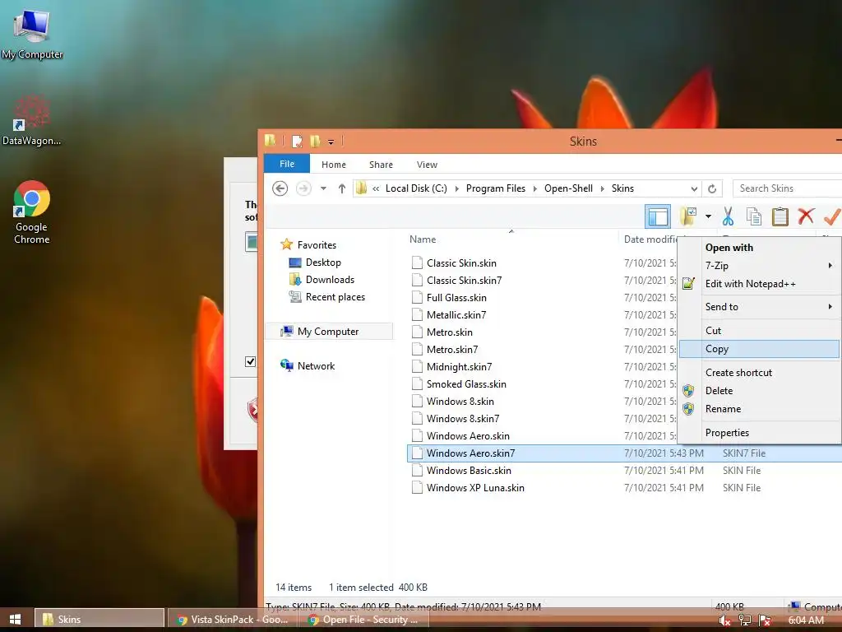Open My Computer desktop icon
Viewport: 842px width, 632px height.
pos(32,33)
